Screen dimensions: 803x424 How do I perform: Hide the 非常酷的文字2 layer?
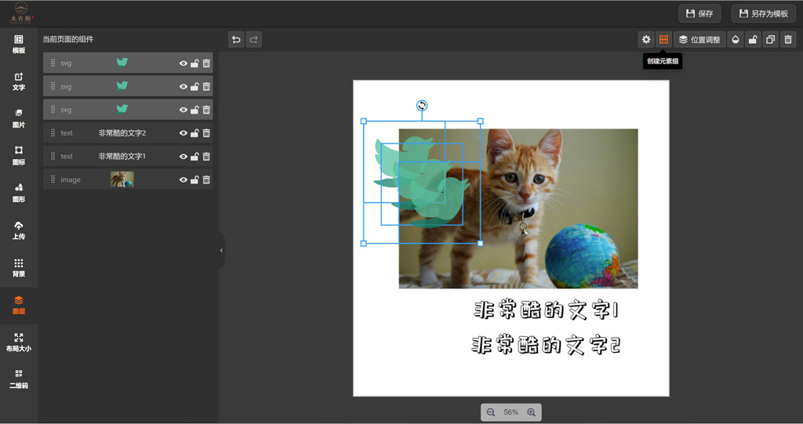[183, 133]
